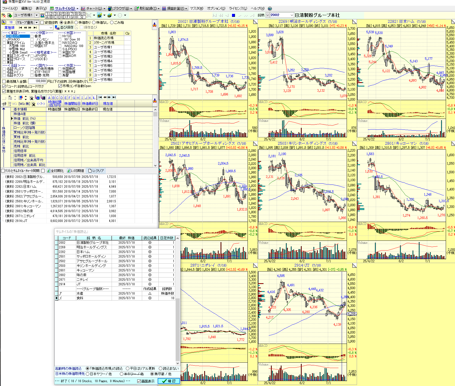Click the purple arrow 1 column icon

click(x=38, y=98)
